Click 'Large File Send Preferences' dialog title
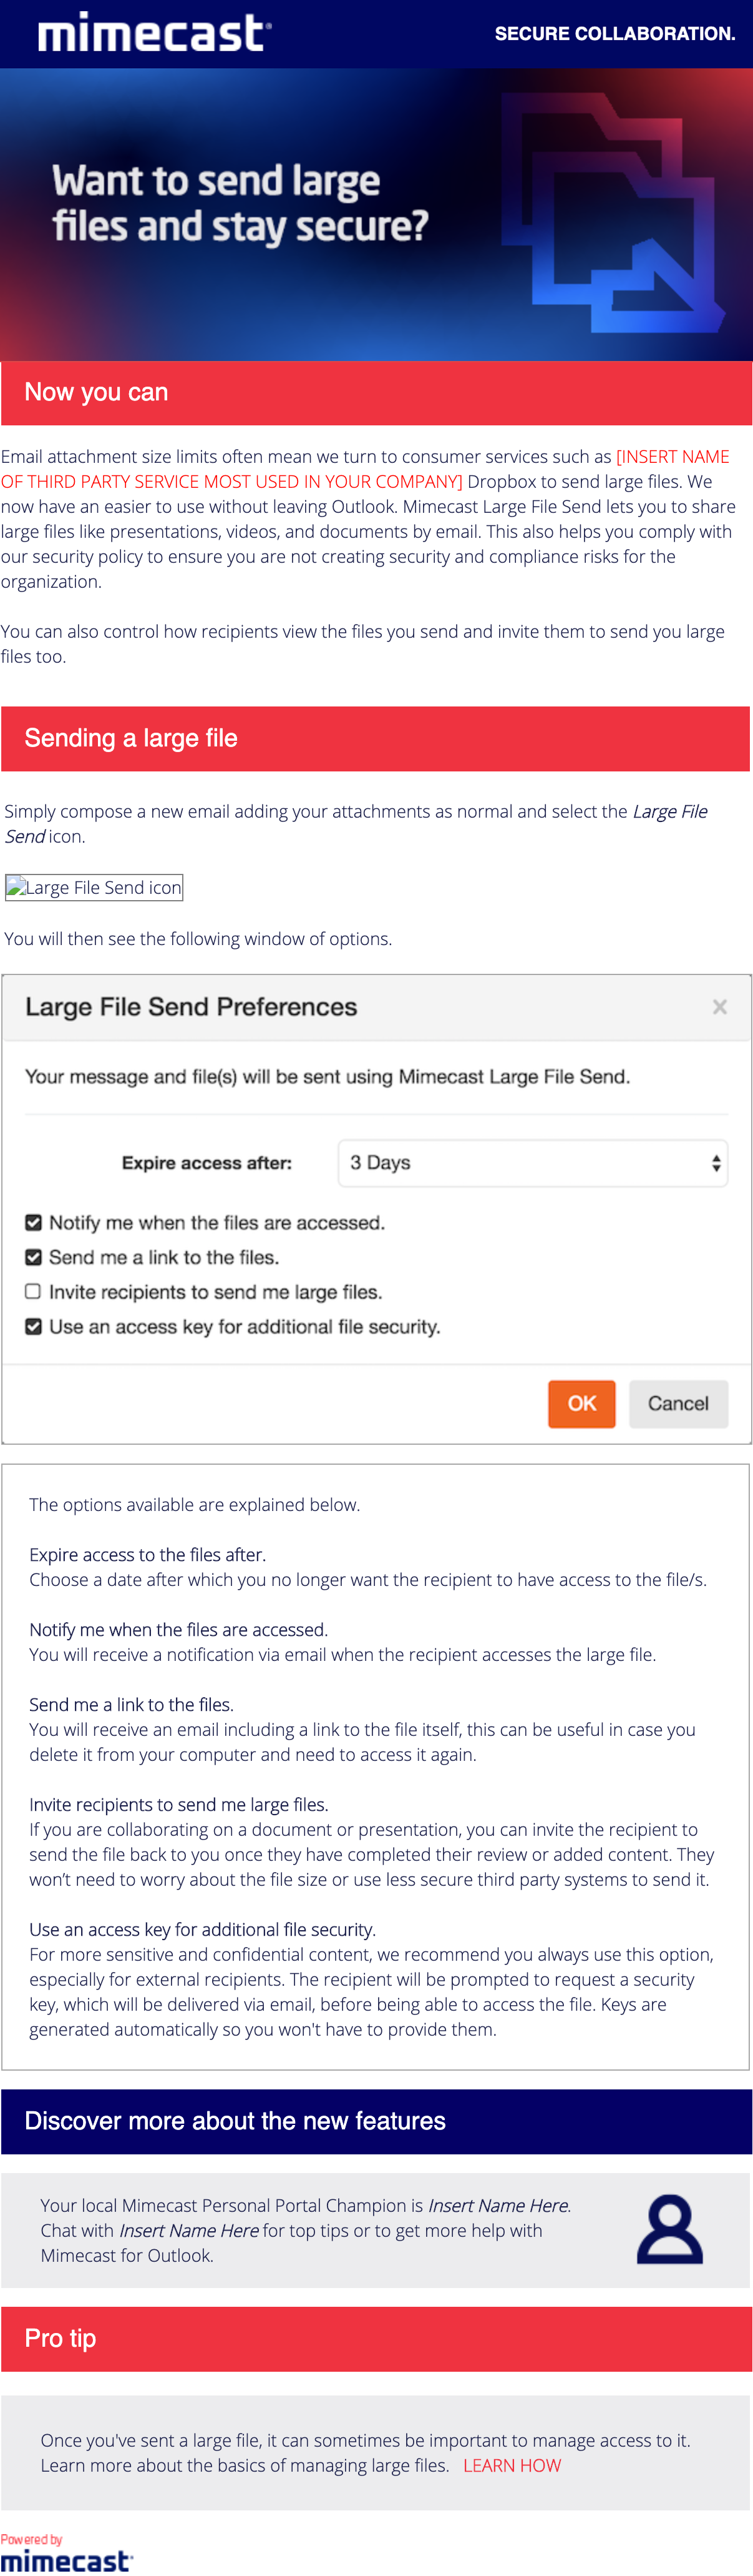 pos(191,1006)
